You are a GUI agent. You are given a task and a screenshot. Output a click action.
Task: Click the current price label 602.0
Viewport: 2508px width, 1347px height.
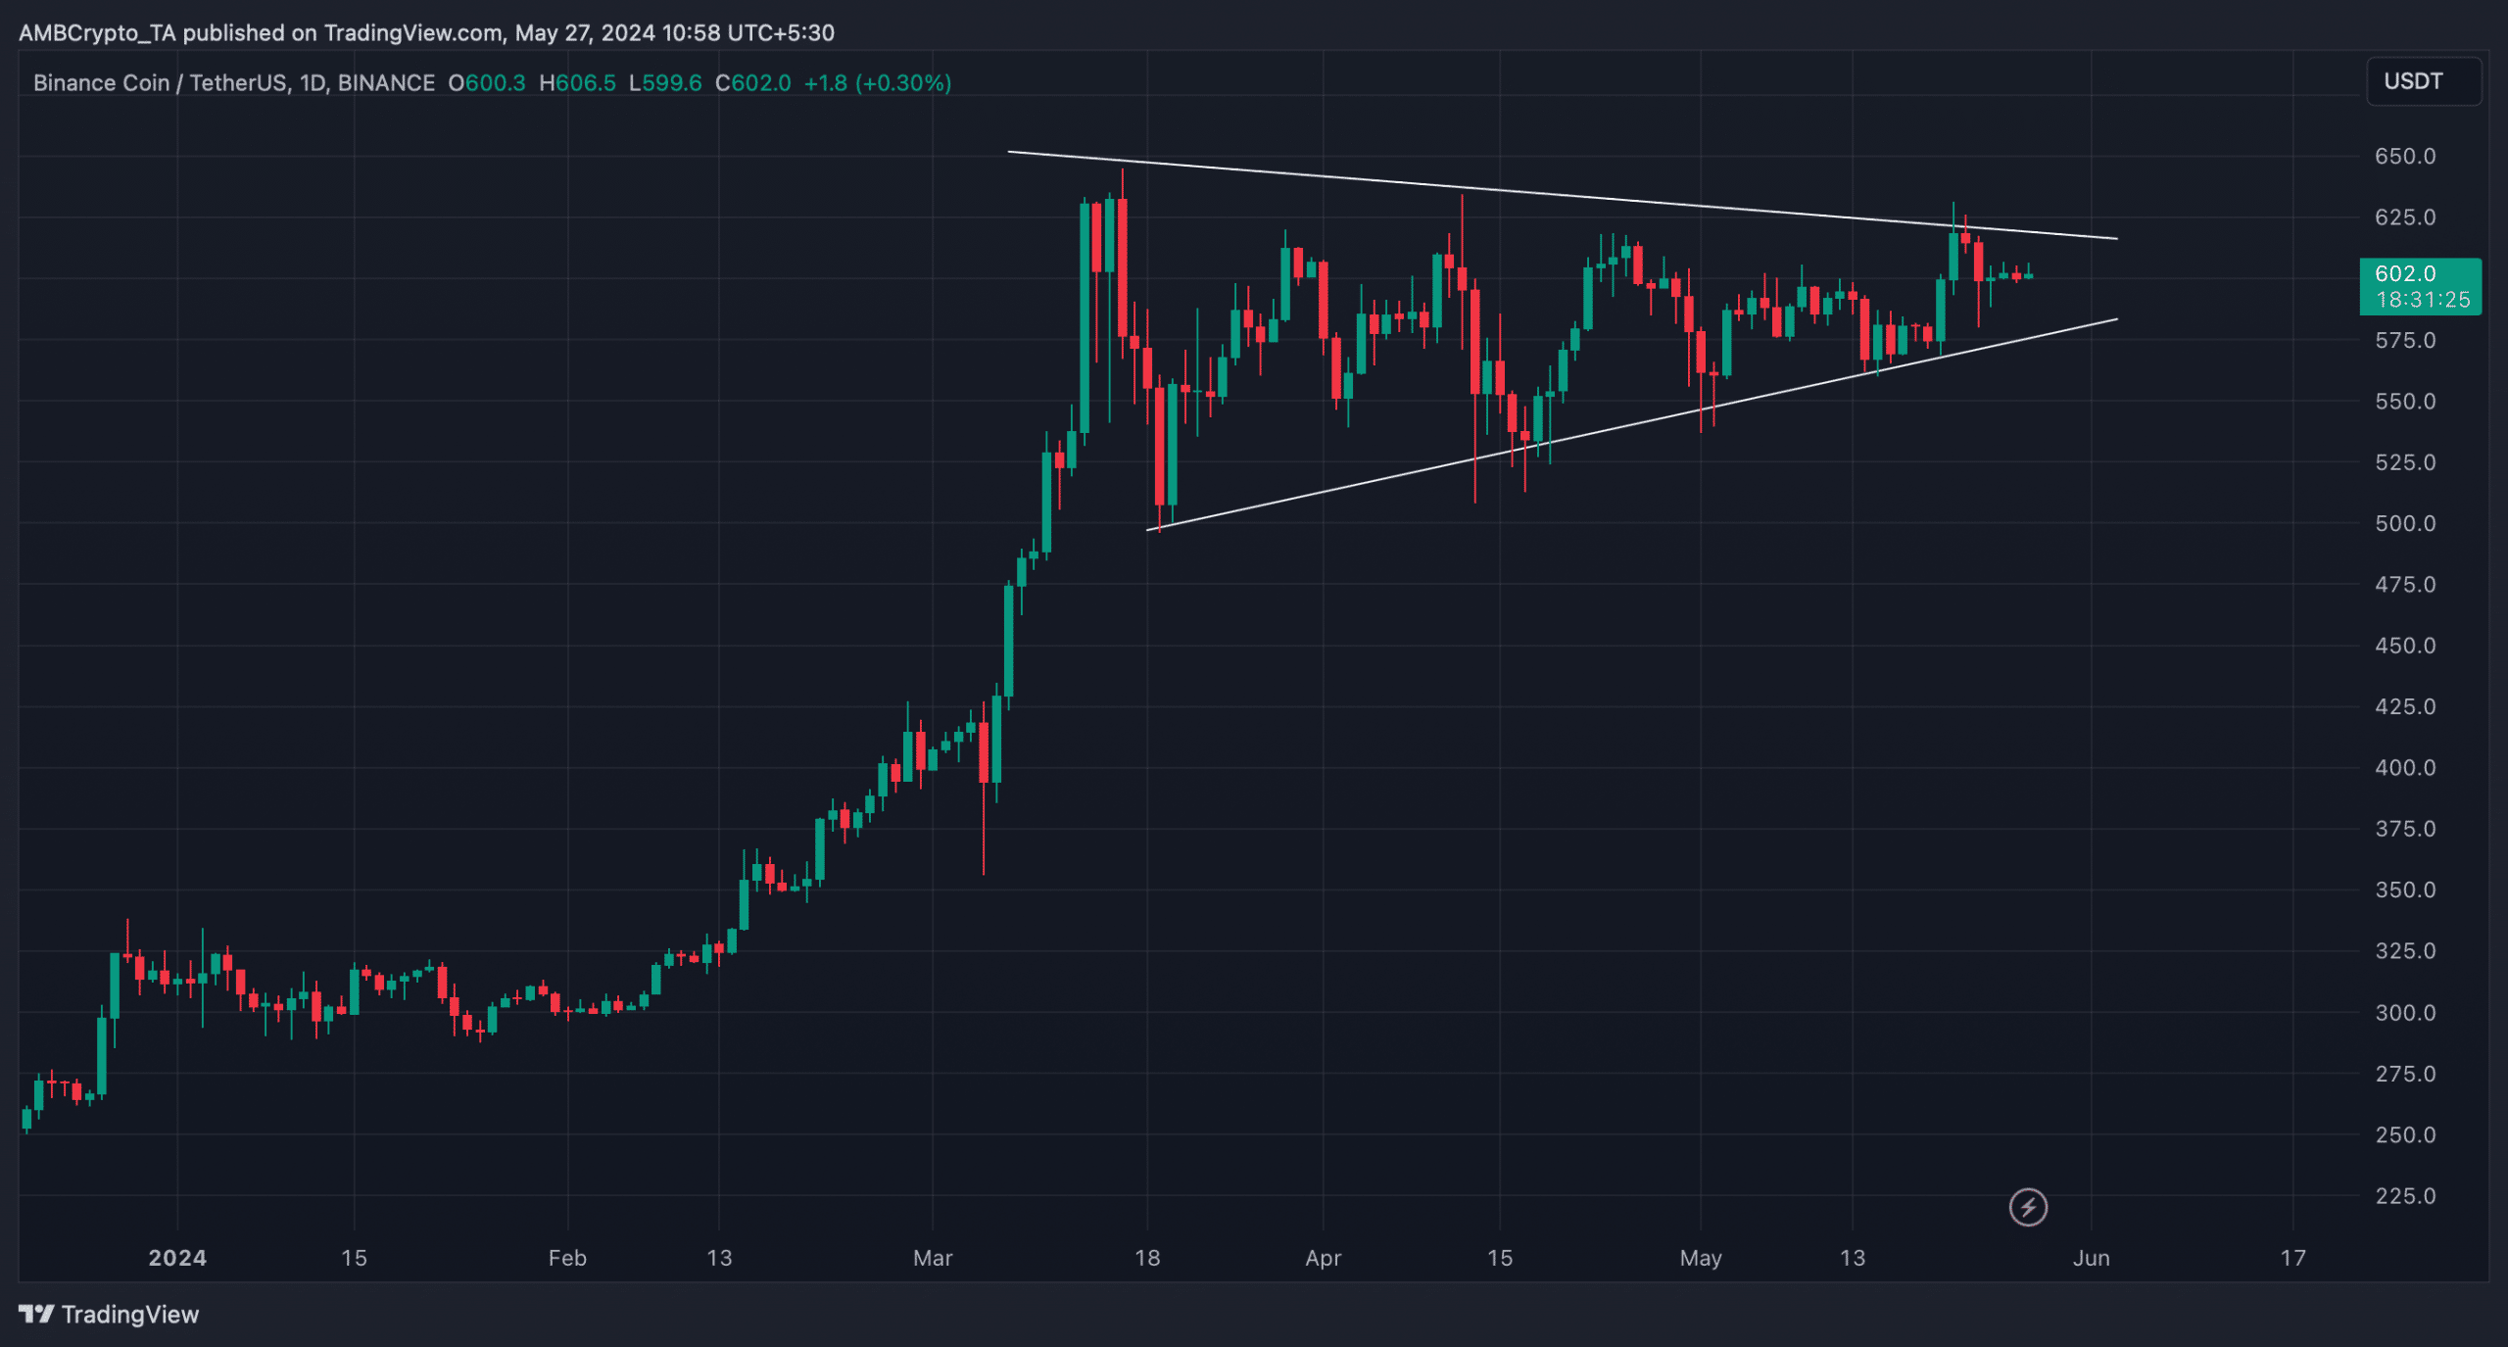(2405, 274)
